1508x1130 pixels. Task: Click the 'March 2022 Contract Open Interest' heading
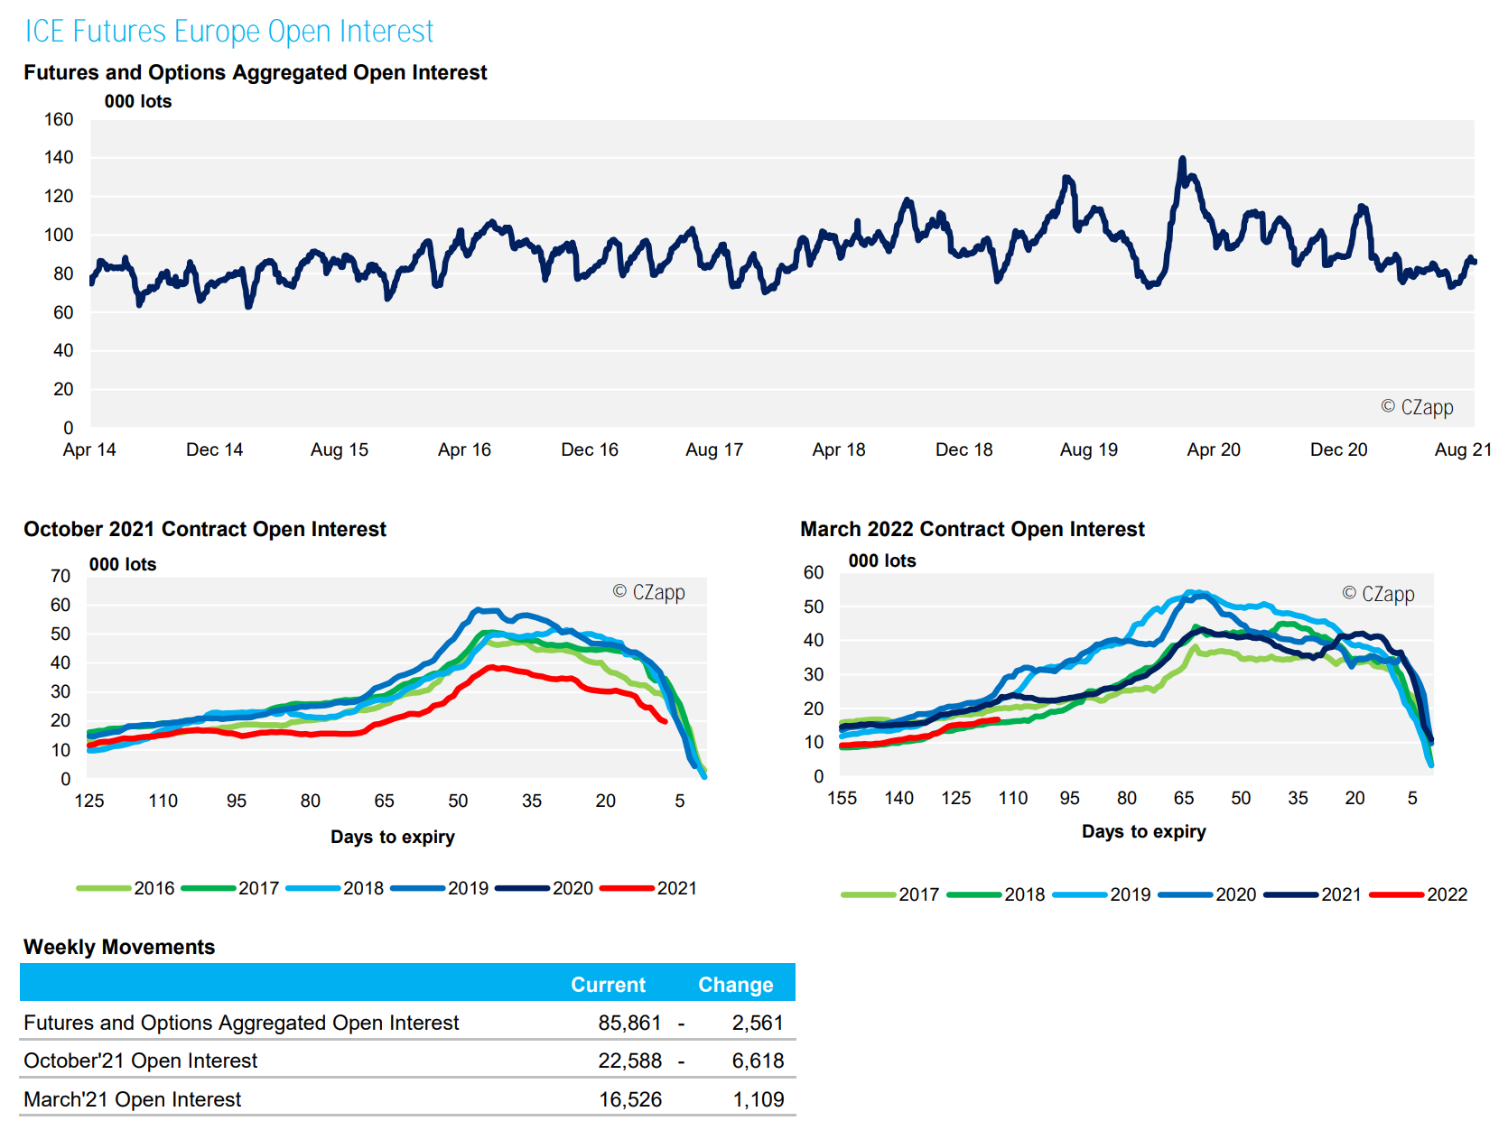973,529
